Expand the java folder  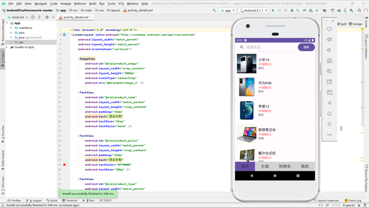point(11,32)
